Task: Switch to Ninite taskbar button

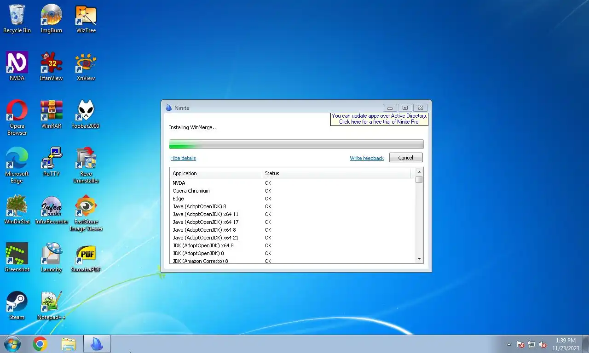Action: tap(97, 344)
